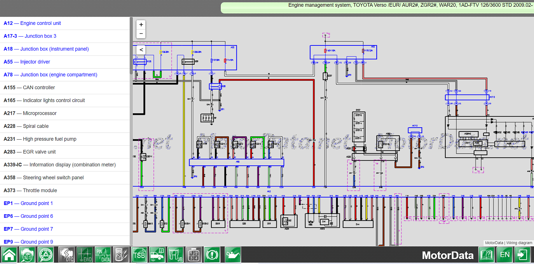Open the help book icon

pyautogui.click(x=487, y=255)
